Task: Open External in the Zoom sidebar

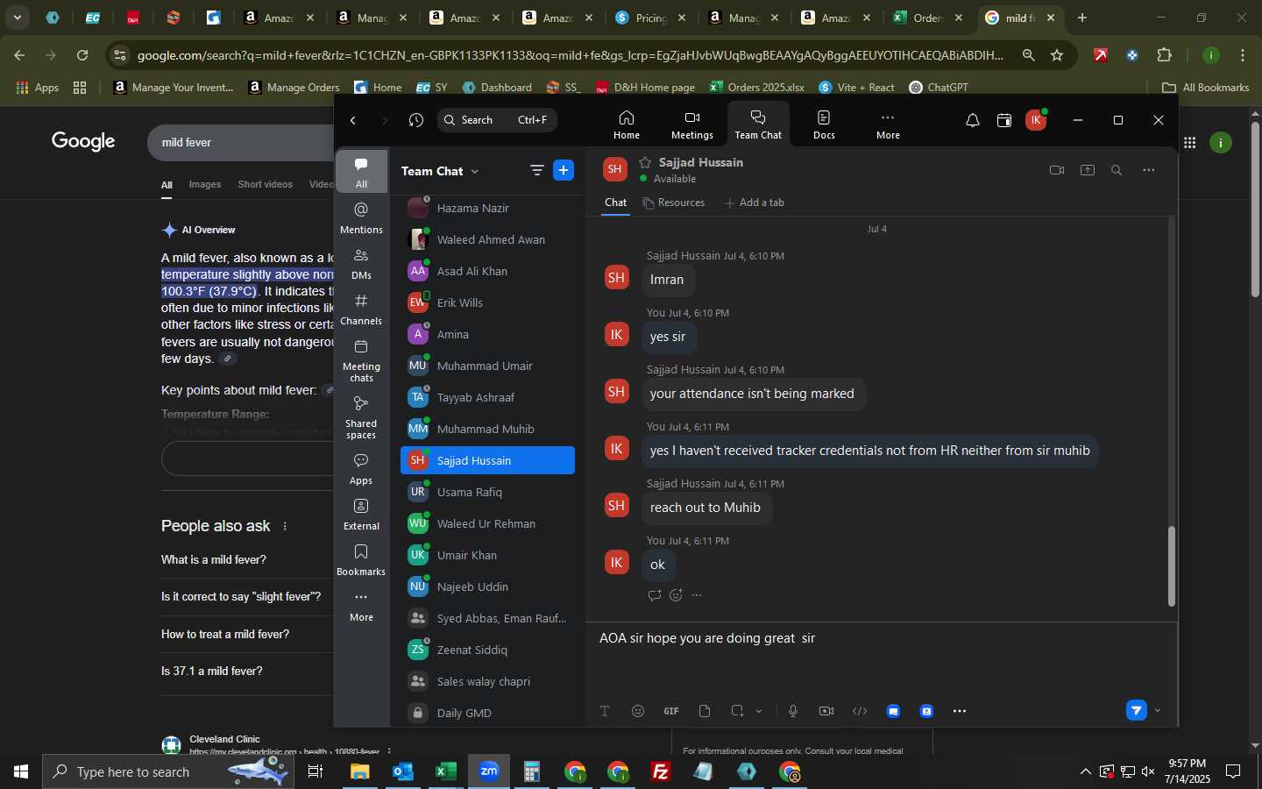Action: tap(361, 514)
